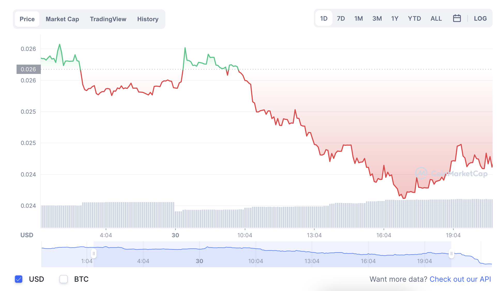
Task: Select the Price tab
Action: tap(27, 19)
